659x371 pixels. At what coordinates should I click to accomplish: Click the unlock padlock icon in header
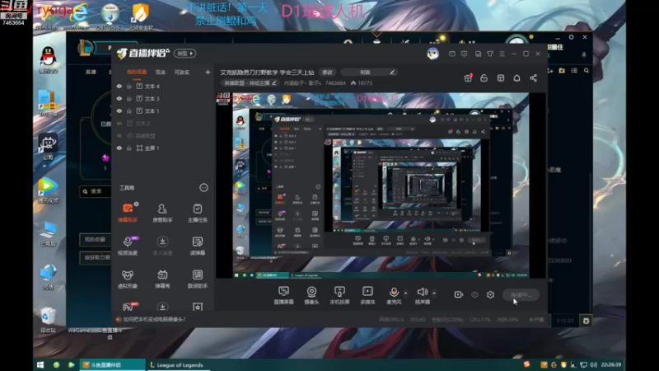tap(484, 77)
